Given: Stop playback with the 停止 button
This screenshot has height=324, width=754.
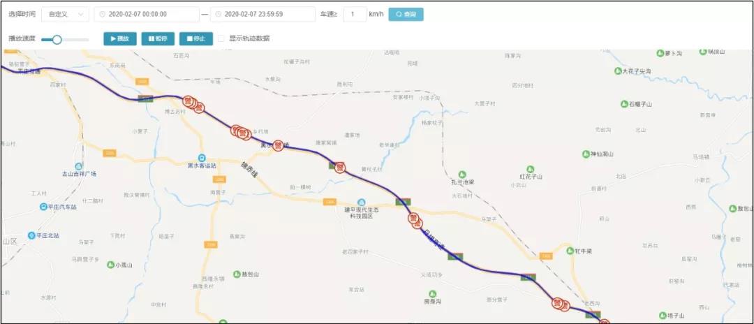Looking at the screenshot, I should coord(196,39).
